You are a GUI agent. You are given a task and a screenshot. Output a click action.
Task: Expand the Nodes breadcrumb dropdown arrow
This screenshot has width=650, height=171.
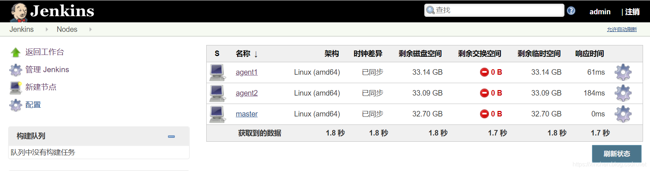[x=90, y=29]
